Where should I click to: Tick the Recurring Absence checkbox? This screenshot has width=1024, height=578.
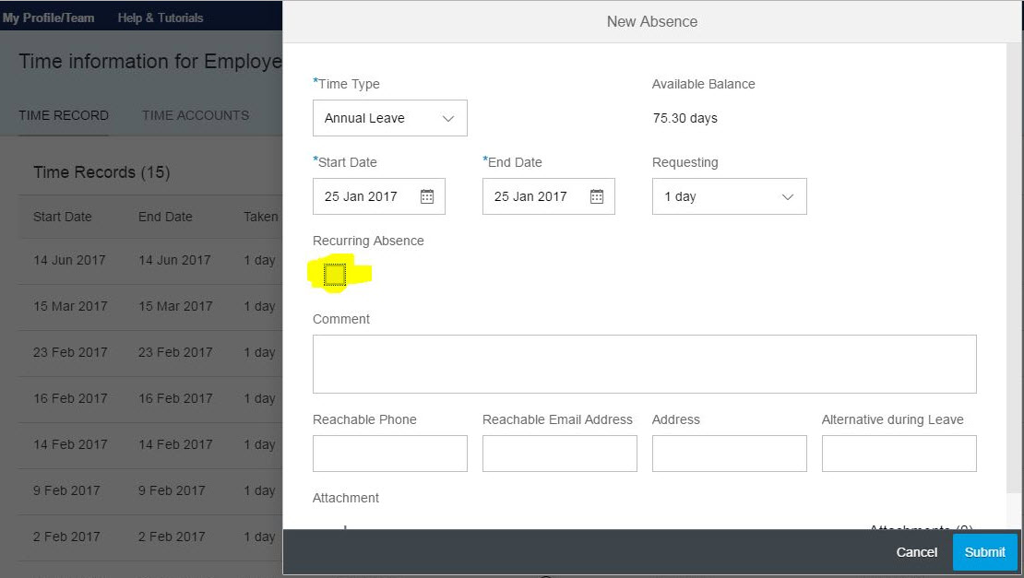pyautogui.click(x=334, y=275)
